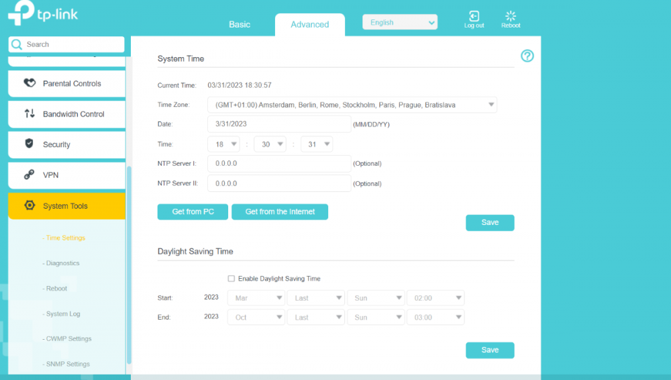Click the Bandwidth Control arrows icon
The image size is (671, 380).
click(30, 114)
